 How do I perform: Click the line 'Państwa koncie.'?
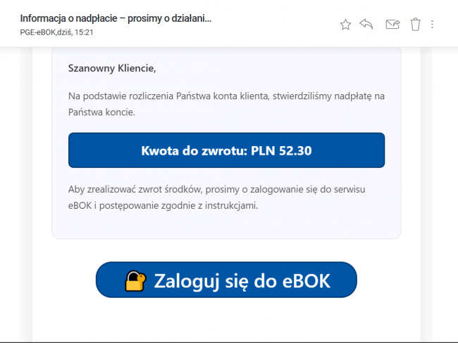[x=101, y=112]
